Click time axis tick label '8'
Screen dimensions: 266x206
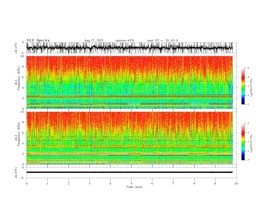(x=194, y=183)
